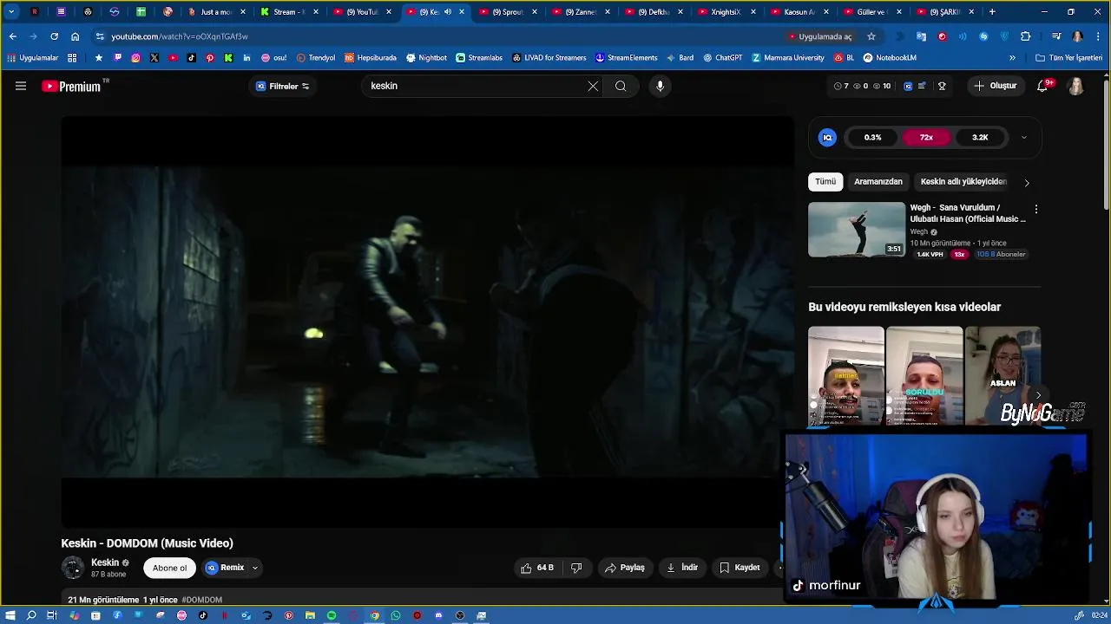
Task: Open the YouTube guide hamburger menu
Action: click(x=21, y=86)
